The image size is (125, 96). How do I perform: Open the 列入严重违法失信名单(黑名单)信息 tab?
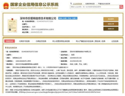[90, 41]
